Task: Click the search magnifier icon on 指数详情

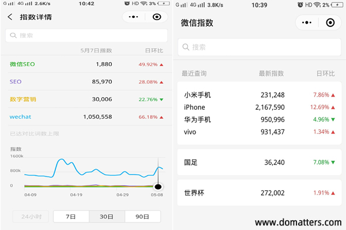Action: click(x=13, y=36)
